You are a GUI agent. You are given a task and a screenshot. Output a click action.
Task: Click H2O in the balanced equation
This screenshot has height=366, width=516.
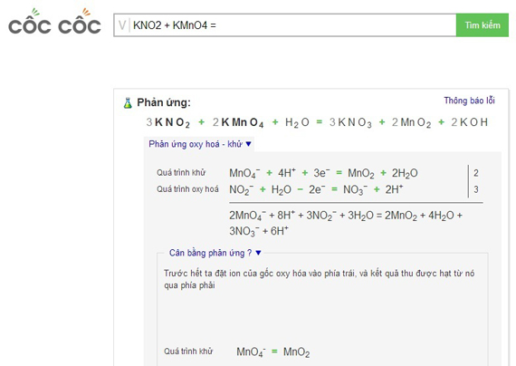click(297, 122)
